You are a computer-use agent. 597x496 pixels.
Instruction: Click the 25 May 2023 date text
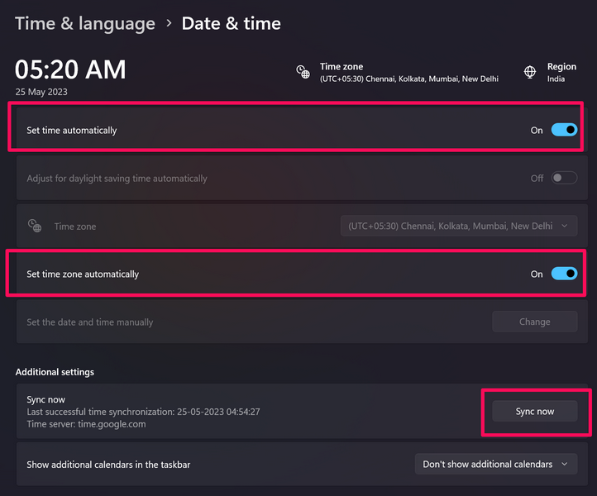pos(41,92)
